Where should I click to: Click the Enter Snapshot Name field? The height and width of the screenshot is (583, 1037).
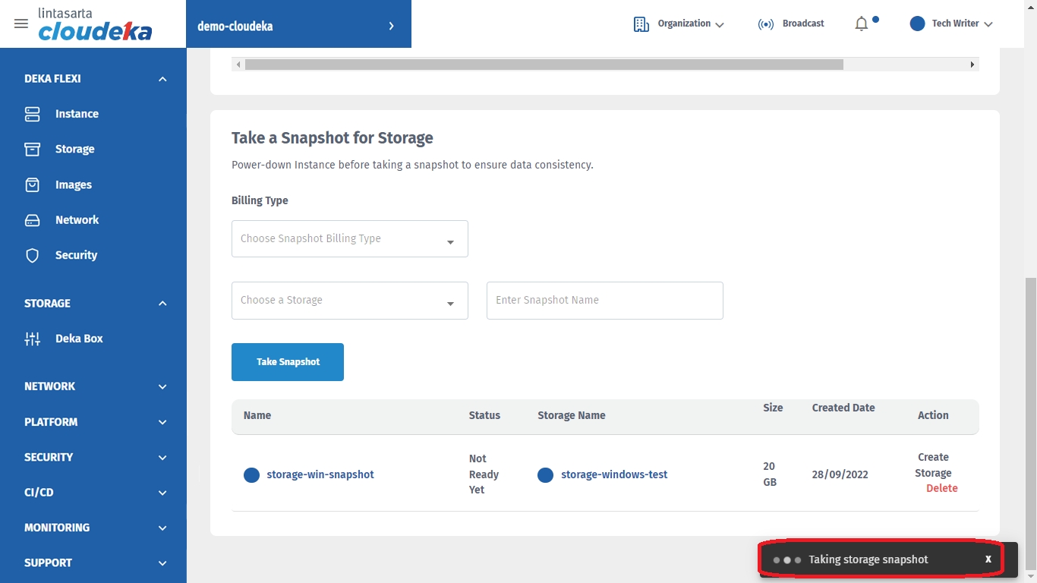pos(604,301)
